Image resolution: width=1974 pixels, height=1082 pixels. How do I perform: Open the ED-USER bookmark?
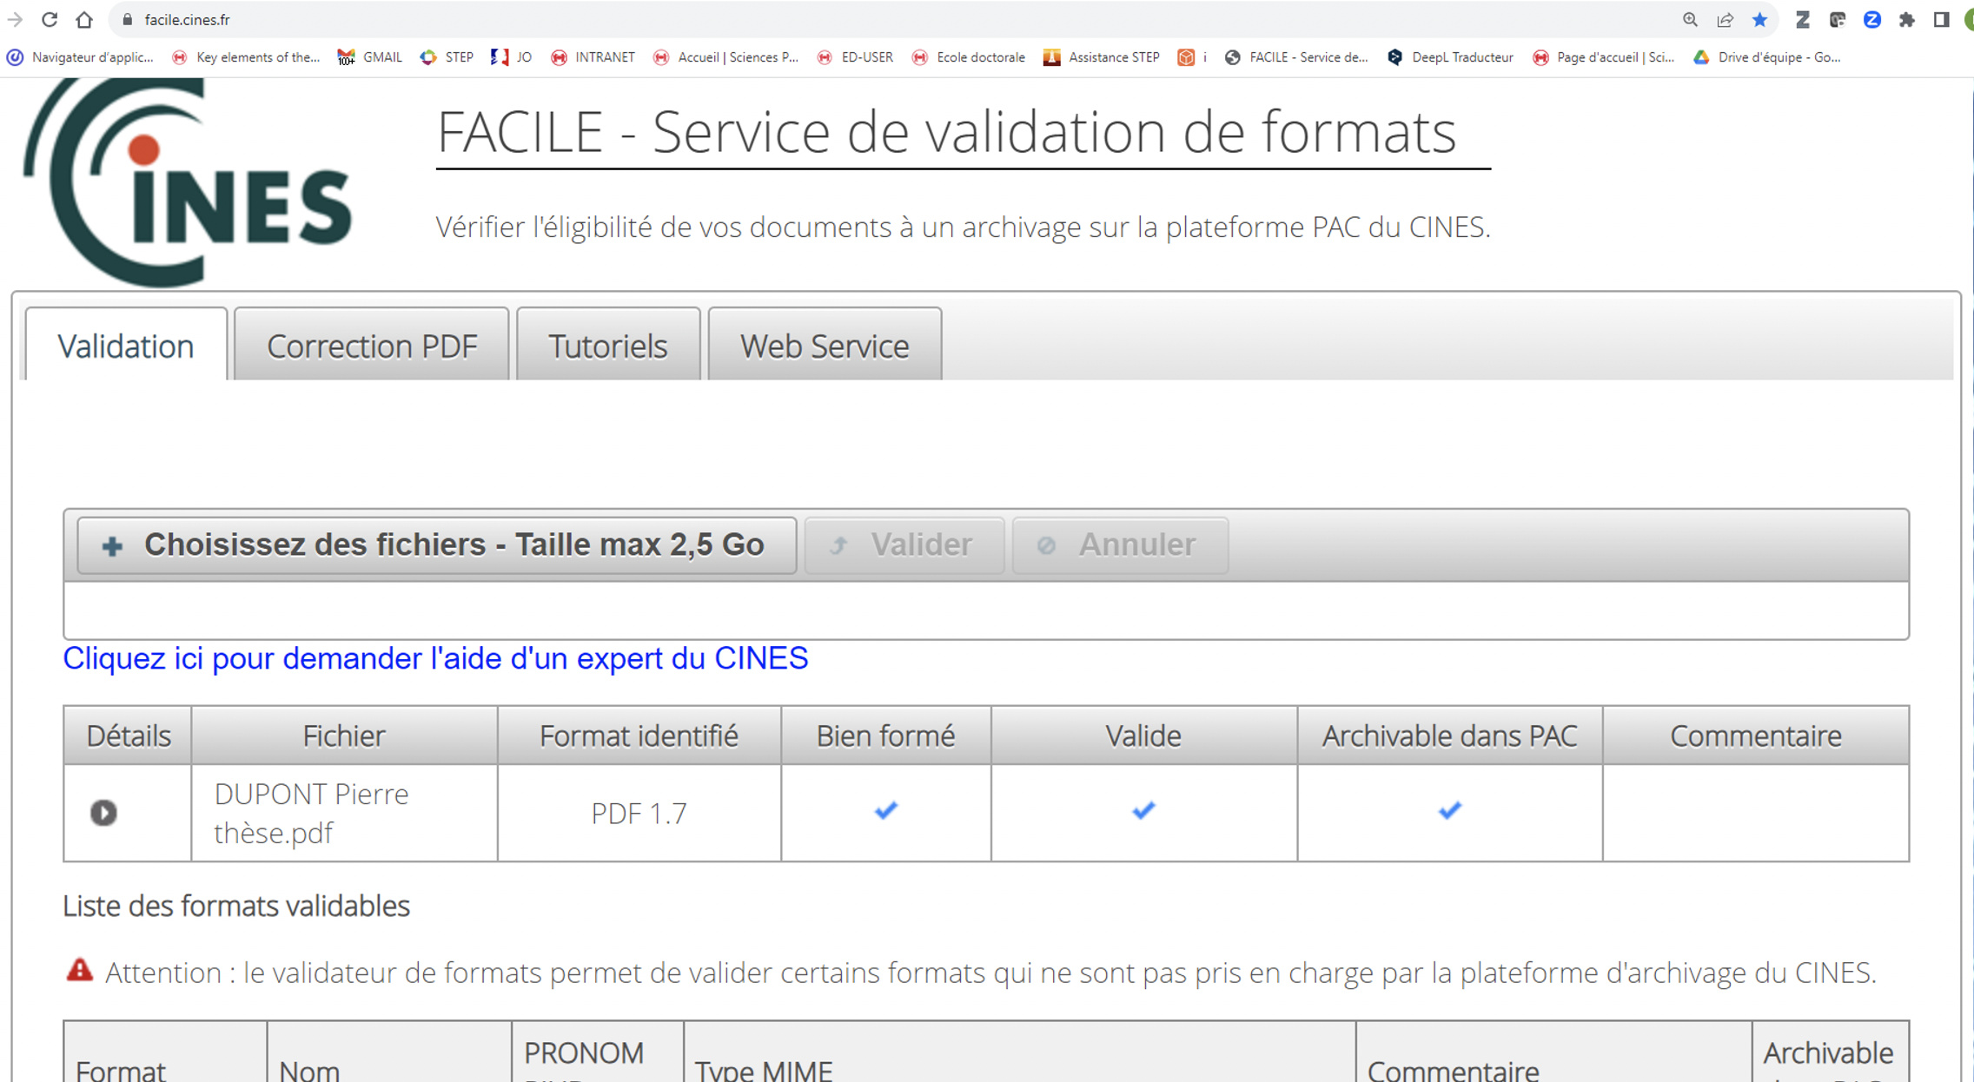[x=855, y=57]
